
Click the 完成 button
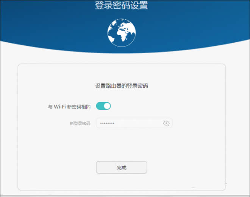point(122,168)
